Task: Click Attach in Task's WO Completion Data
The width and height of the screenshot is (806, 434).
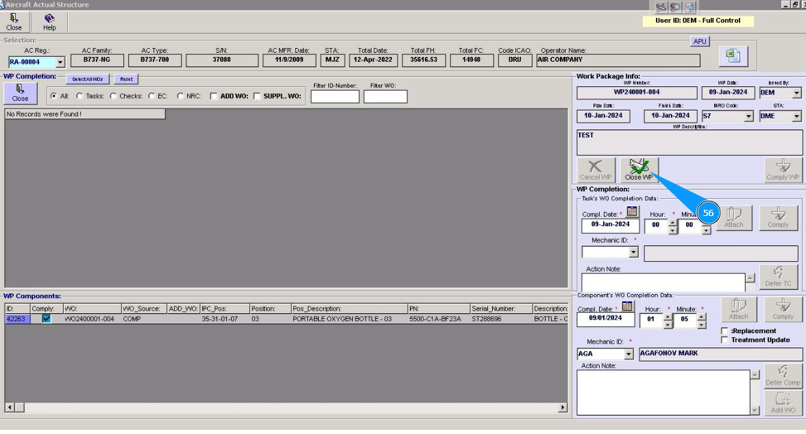Action: [733, 217]
